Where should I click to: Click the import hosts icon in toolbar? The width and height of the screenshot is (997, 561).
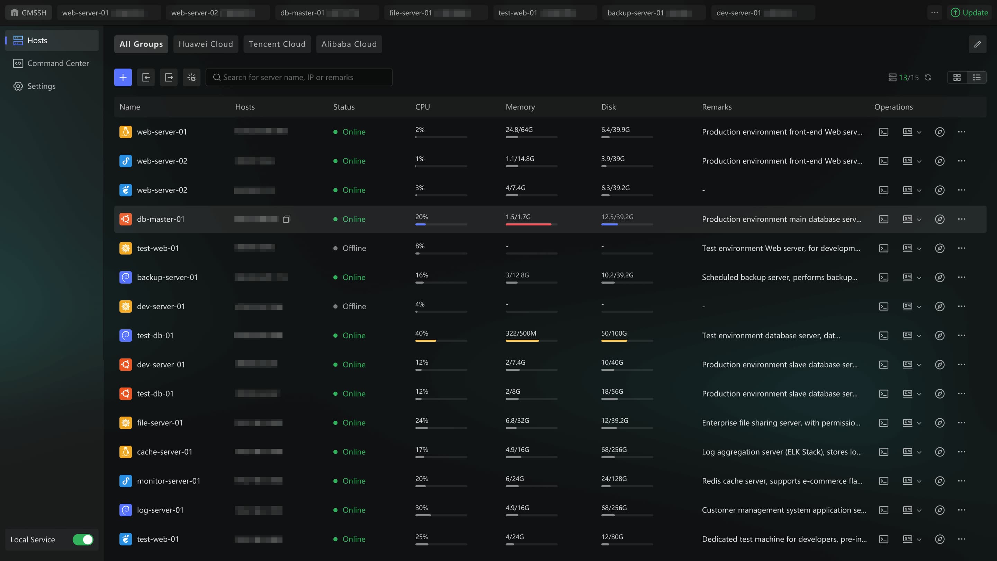(x=146, y=78)
